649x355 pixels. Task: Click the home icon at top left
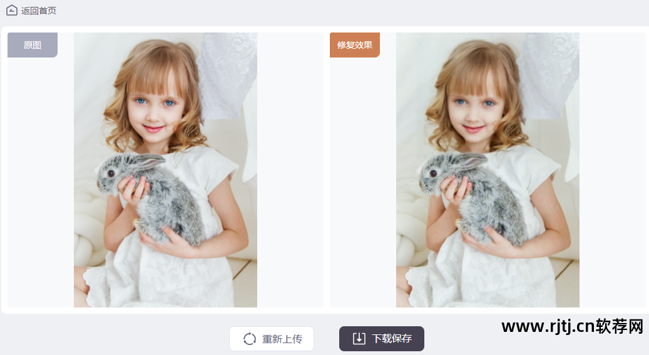click(12, 11)
